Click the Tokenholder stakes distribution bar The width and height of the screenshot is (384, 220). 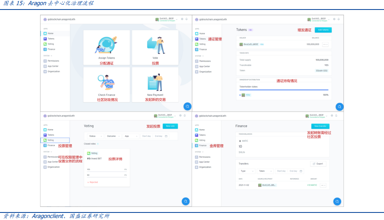284,90
